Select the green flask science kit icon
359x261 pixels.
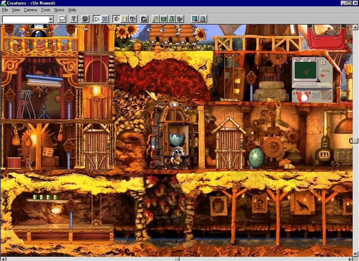point(172,19)
